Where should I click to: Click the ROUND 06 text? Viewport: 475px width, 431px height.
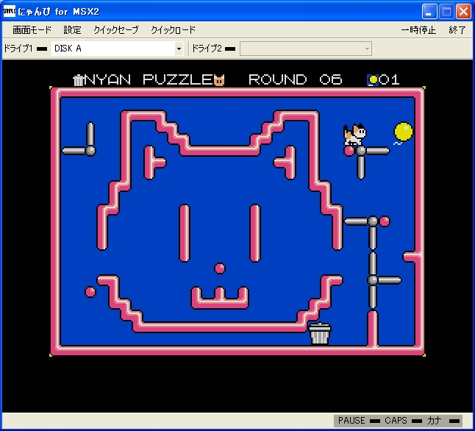click(296, 80)
